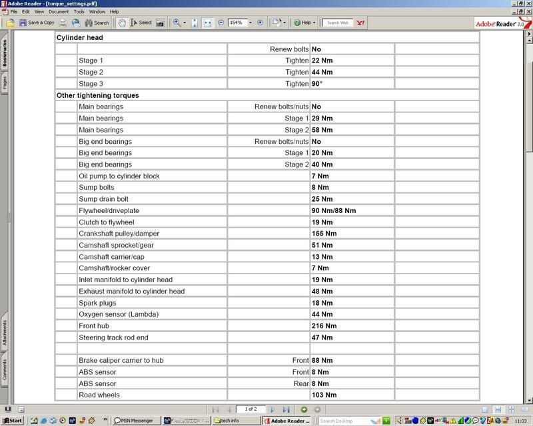Click the zoom out minus button
Screen dimensions: 533x426
221,23
